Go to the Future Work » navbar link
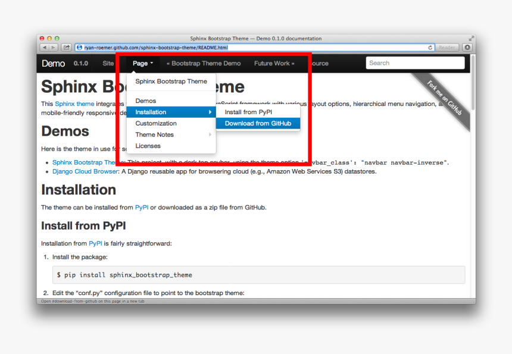The image size is (512, 354). (x=274, y=63)
